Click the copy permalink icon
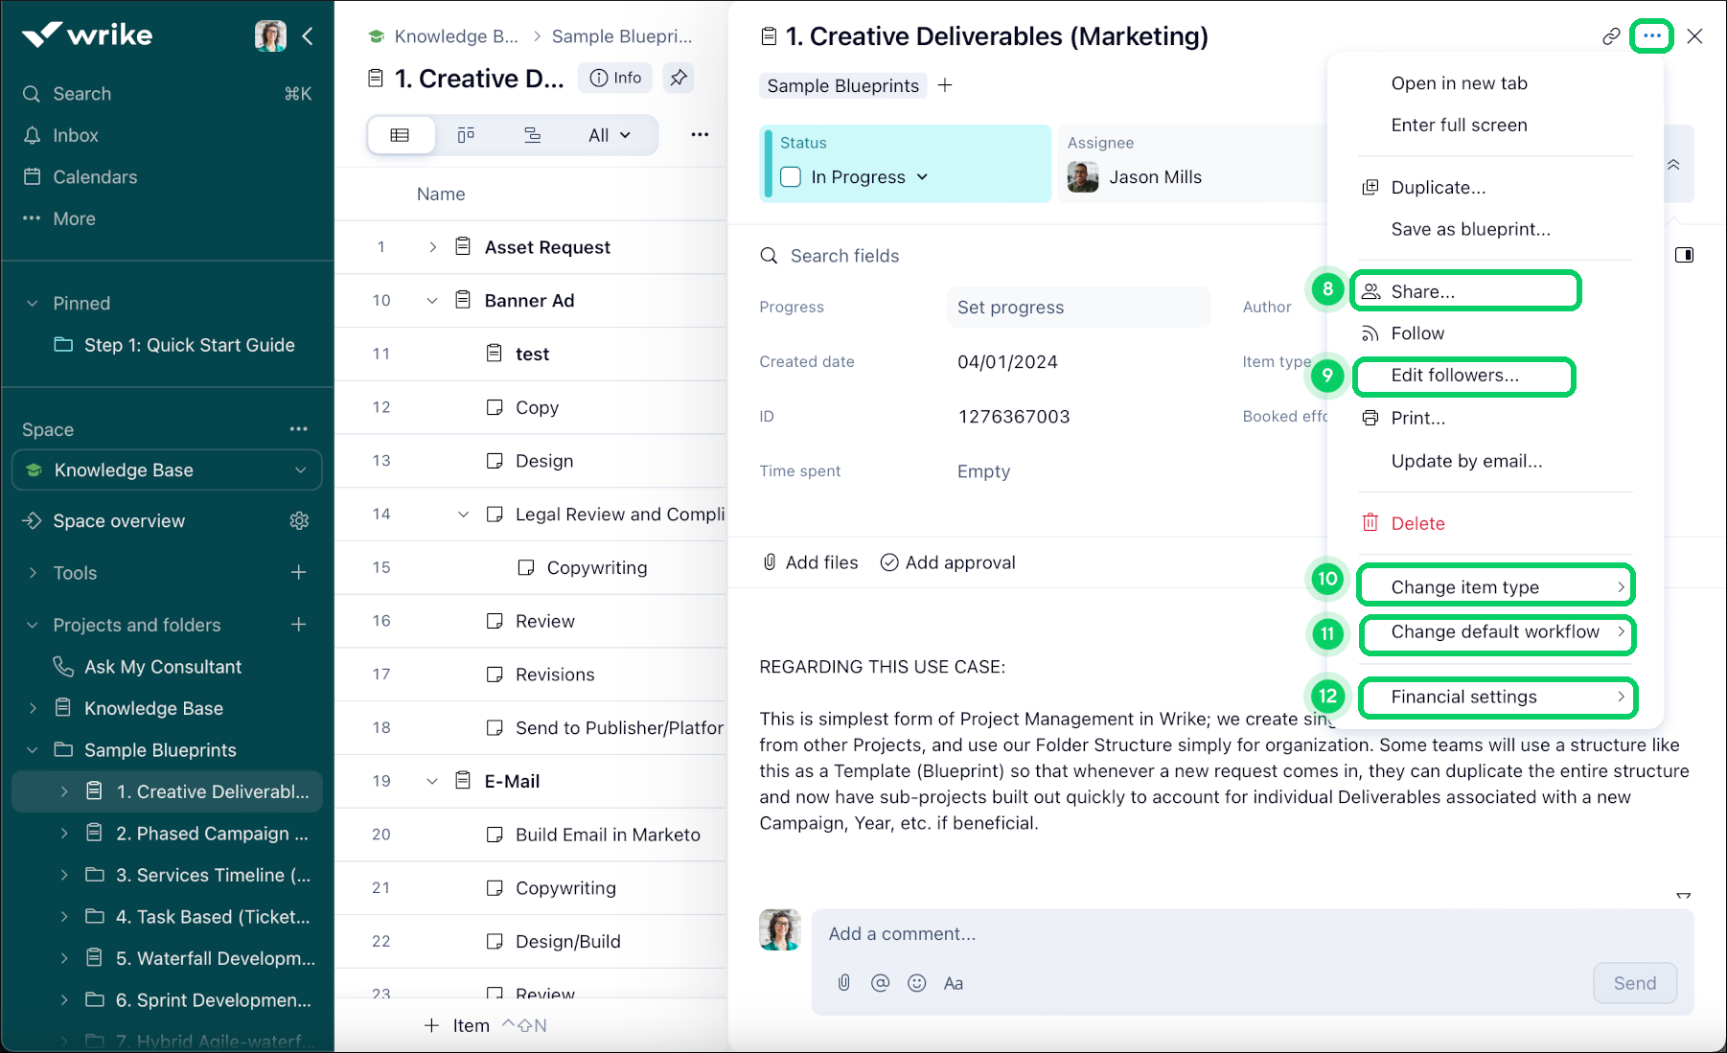 pos(1611,36)
